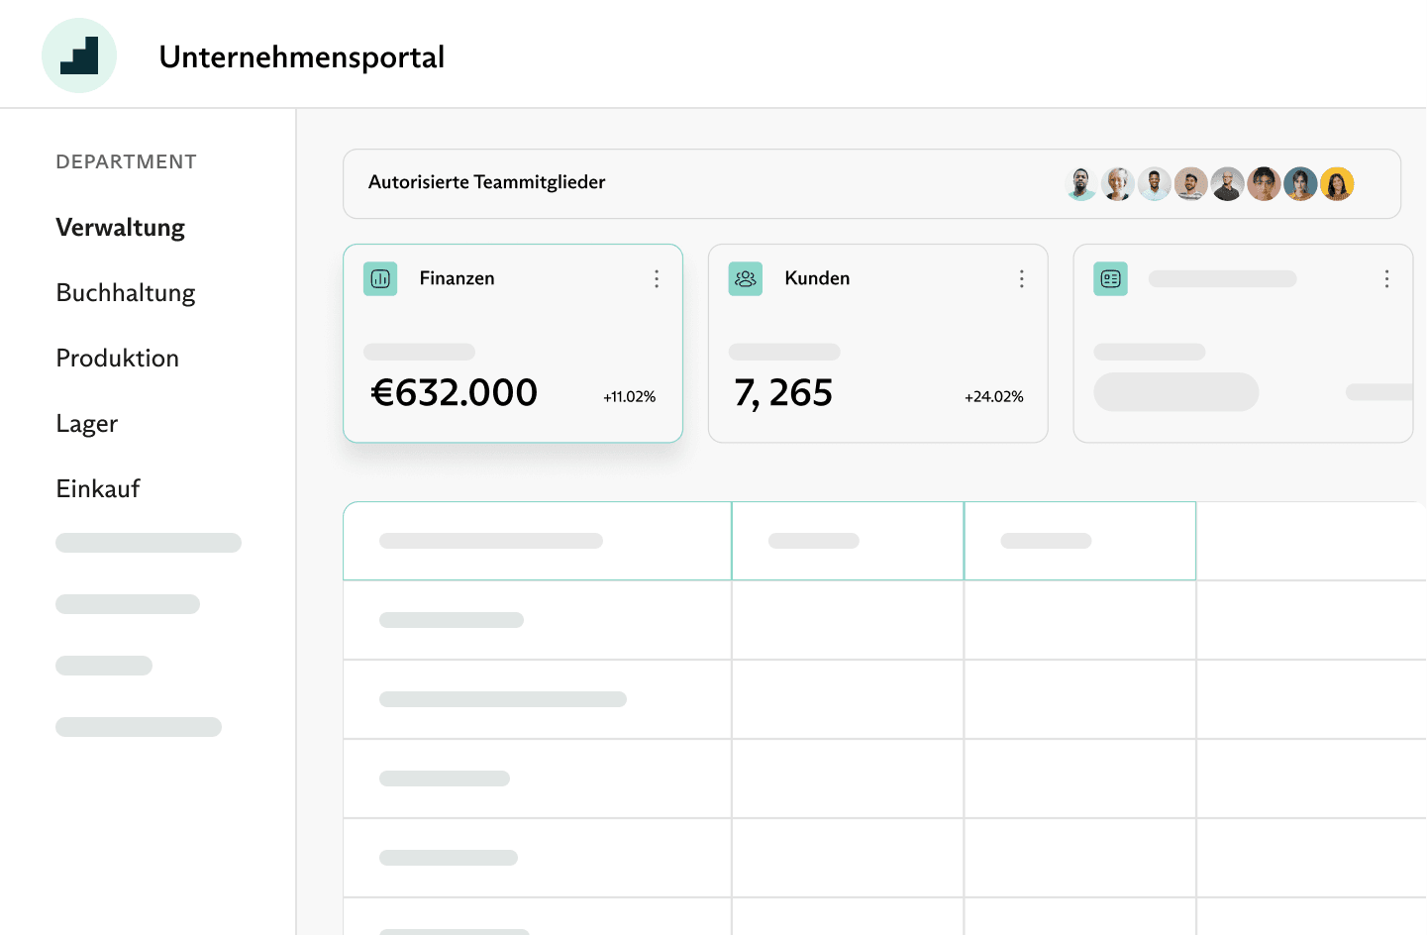Switch to the Lager department
The height and width of the screenshot is (935, 1427).
tap(87, 424)
